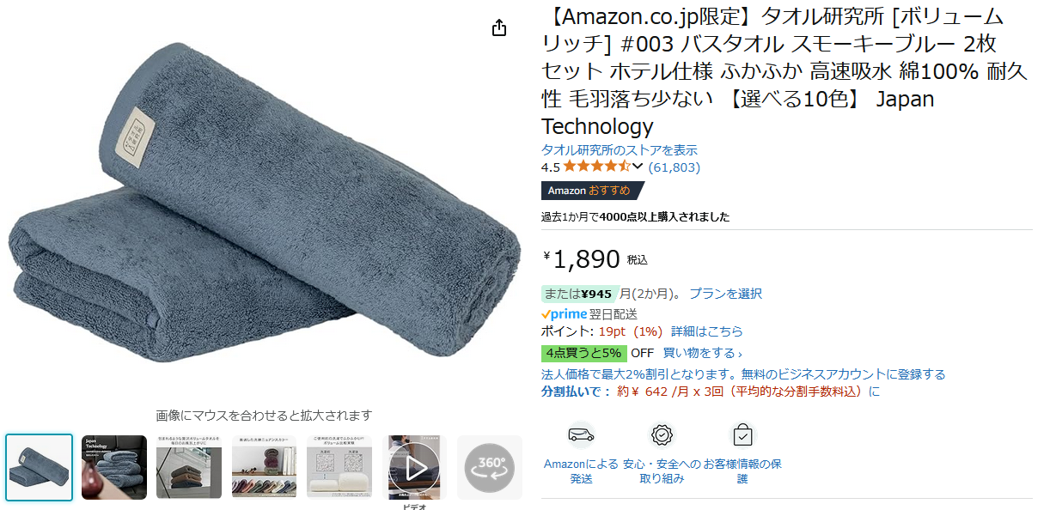Select the first towel thumbnail
The width and height of the screenshot is (1050, 510).
point(40,467)
